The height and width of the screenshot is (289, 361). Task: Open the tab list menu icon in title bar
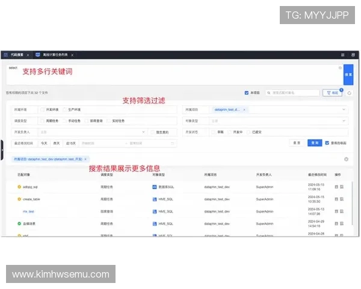pyautogui.click(x=342, y=55)
